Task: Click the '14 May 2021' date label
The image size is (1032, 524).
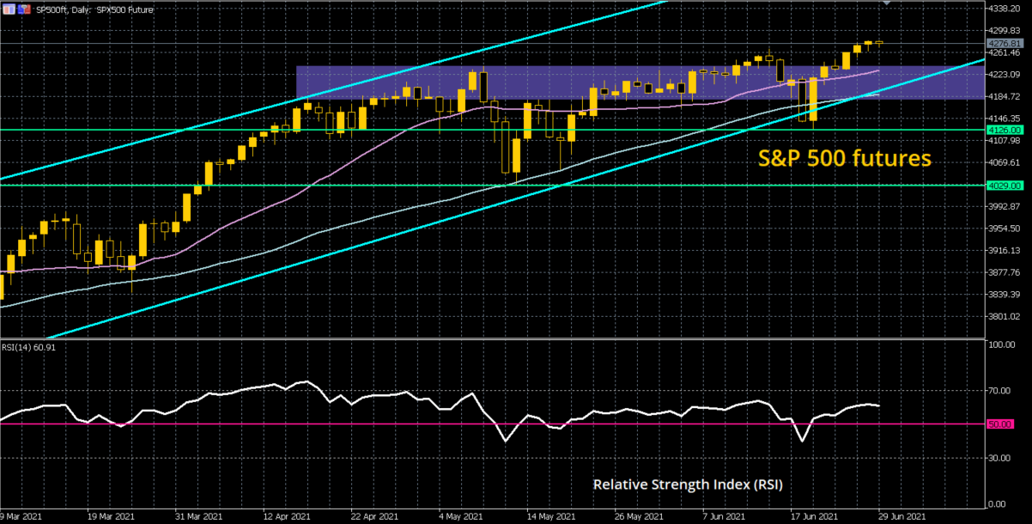Action: (x=550, y=516)
